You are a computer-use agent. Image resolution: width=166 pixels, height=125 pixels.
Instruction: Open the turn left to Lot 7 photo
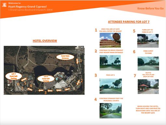pyautogui.click(x=148, y=41)
